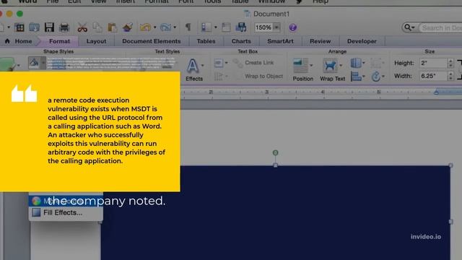Click the top center resize handle of shape
462x260 pixels.
(x=275, y=165)
